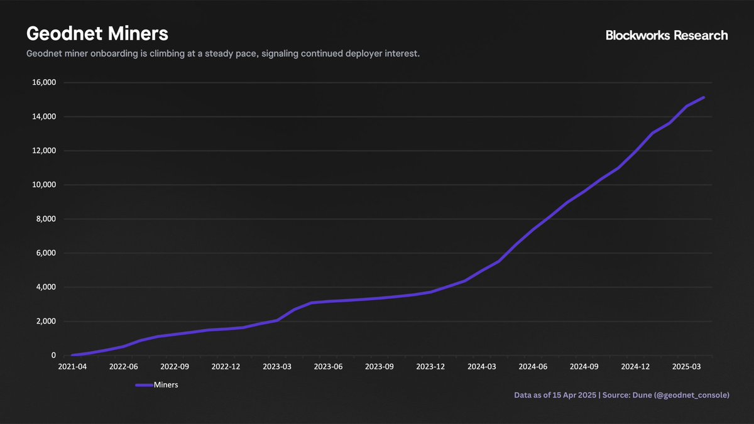Click the 0 label on the y-axis
This screenshot has height=424, width=754.
pos(53,356)
